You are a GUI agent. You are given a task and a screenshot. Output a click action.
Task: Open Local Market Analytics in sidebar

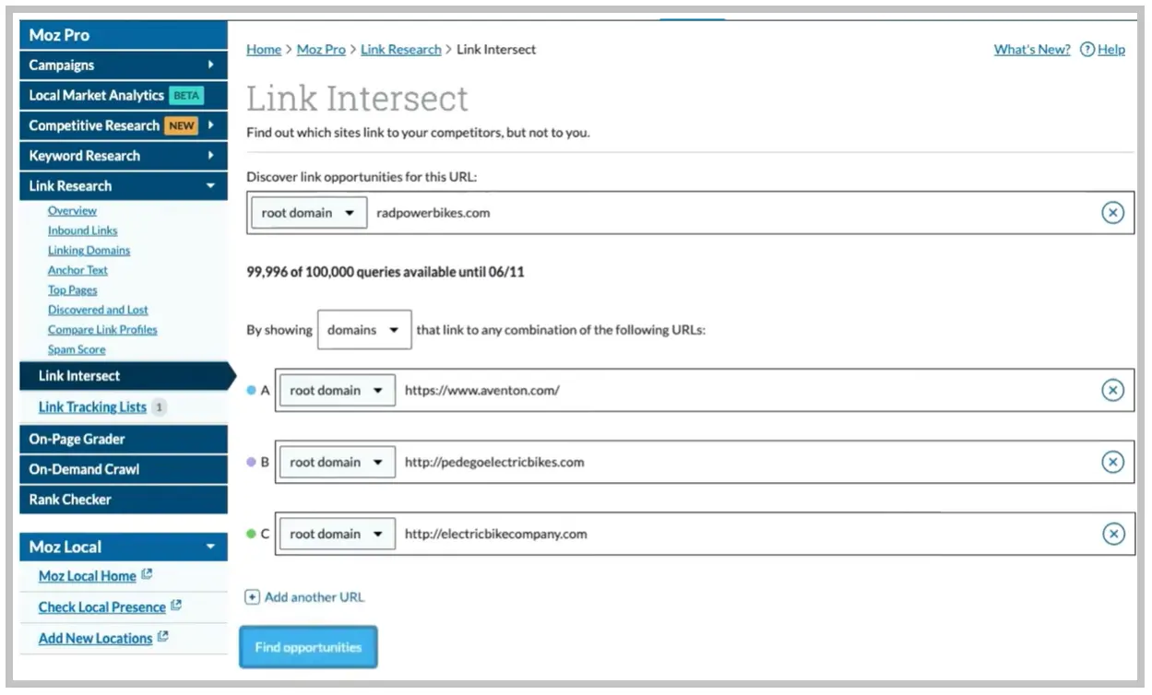tap(124, 96)
